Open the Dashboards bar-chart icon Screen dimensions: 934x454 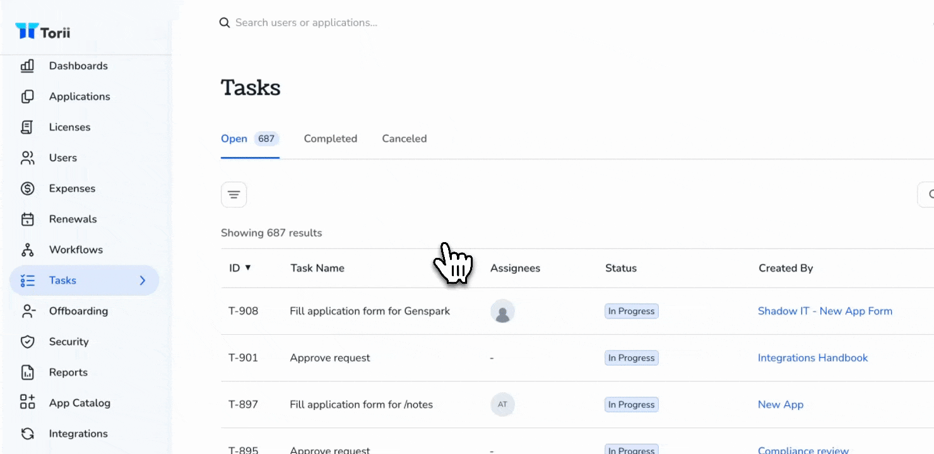[x=27, y=66]
